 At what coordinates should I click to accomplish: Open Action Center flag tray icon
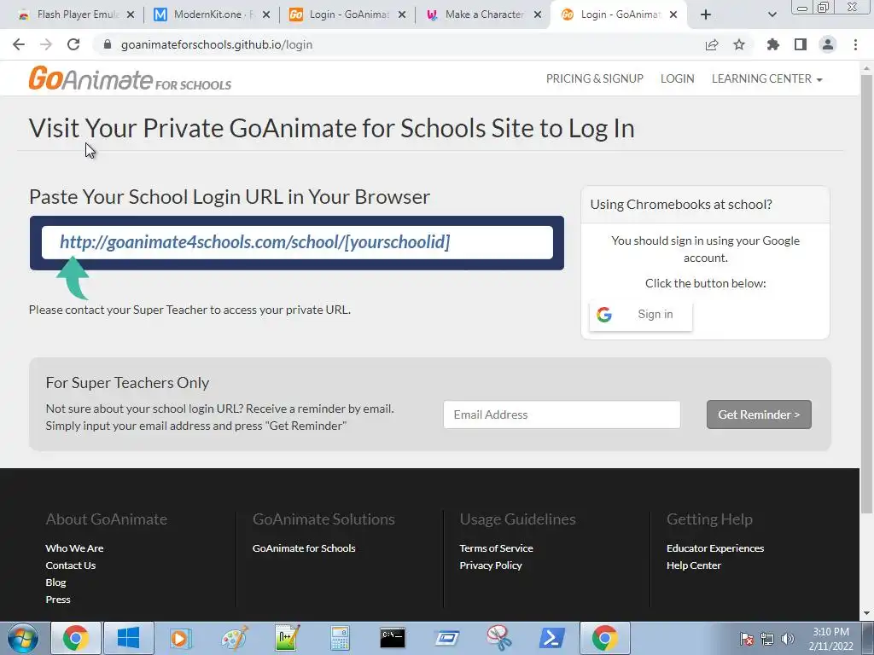tap(747, 639)
